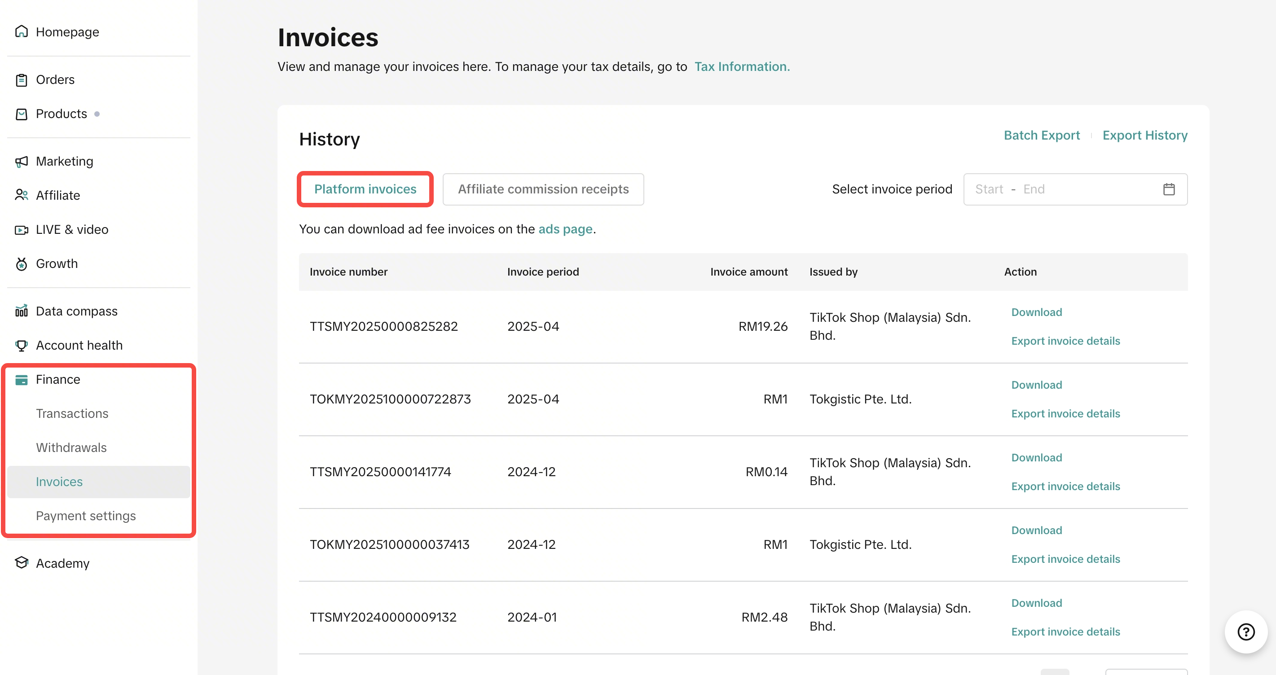
Task: Click the LIVE & video camera icon
Action: [x=21, y=229]
